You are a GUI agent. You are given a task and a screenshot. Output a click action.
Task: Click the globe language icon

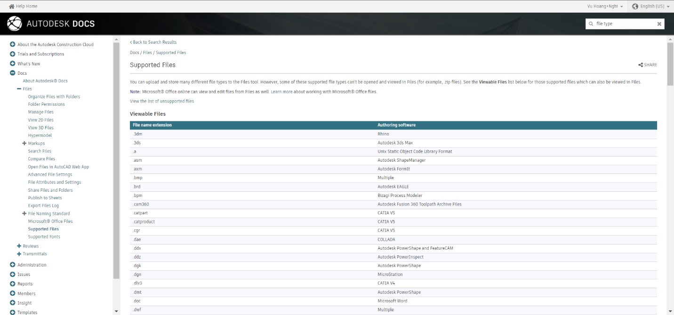(635, 6)
